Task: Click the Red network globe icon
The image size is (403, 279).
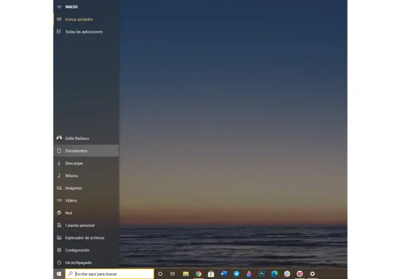Action: coord(59,213)
